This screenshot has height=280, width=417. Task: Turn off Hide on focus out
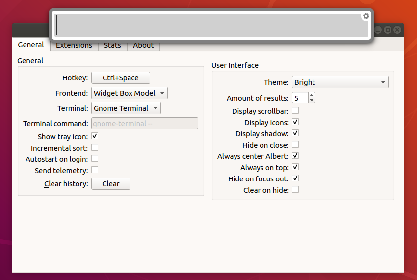click(x=295, y=178)
